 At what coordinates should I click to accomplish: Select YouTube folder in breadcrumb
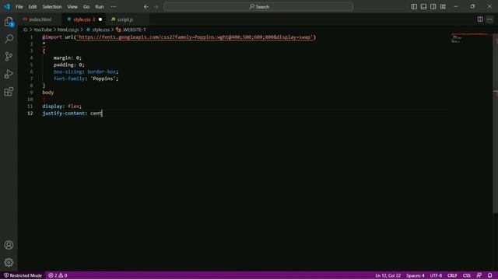[43, 30]
